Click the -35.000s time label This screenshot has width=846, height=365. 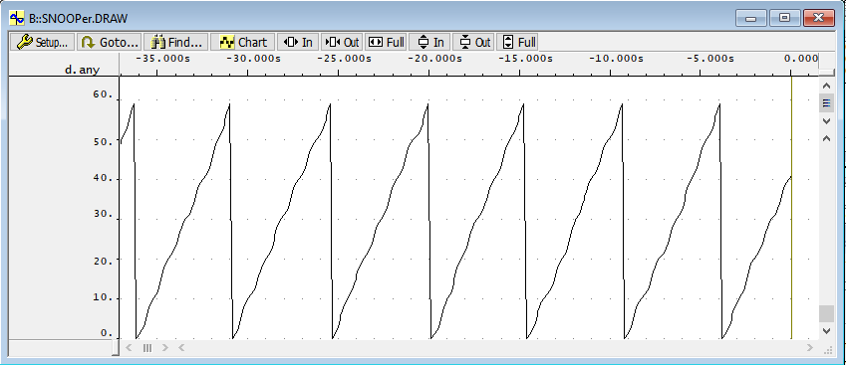click(163, 58)
